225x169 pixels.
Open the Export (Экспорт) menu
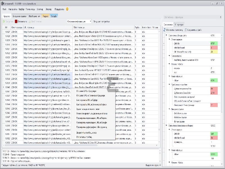tap(49, 9)
